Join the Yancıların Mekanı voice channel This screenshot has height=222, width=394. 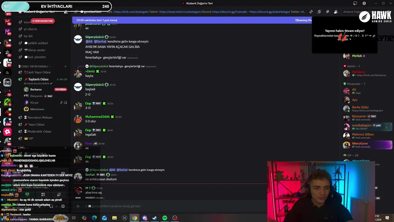pyautogui.click(x=43, y=117)
